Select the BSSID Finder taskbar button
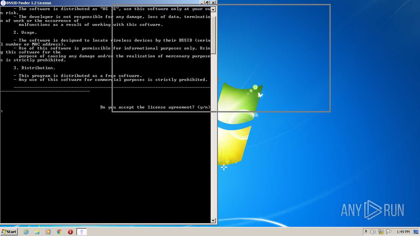 coord(82,232)
